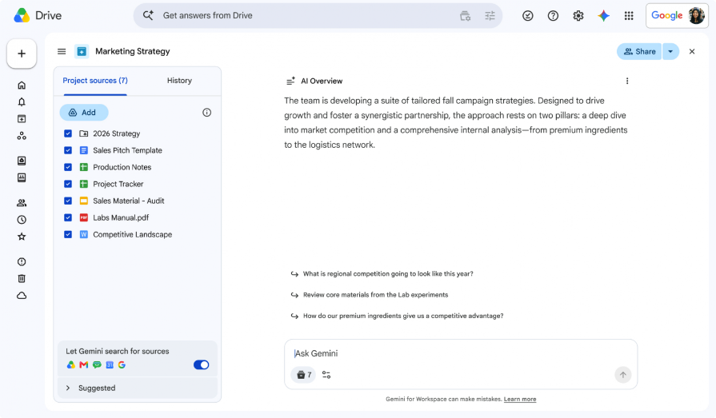Click the Gemini search sparkle icon
Viewport: 716px width, 418px height.
148,15
